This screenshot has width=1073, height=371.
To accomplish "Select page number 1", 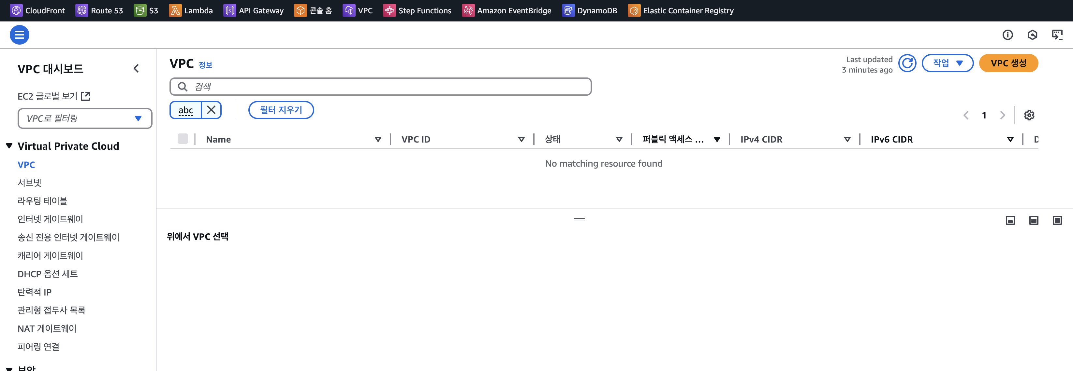I will (x=984, y=115).
